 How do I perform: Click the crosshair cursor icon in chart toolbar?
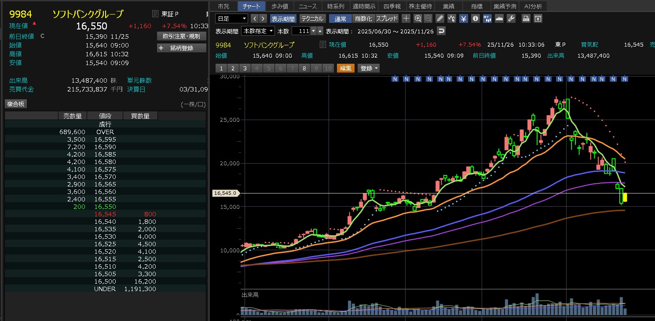click(x=406, y=18)
